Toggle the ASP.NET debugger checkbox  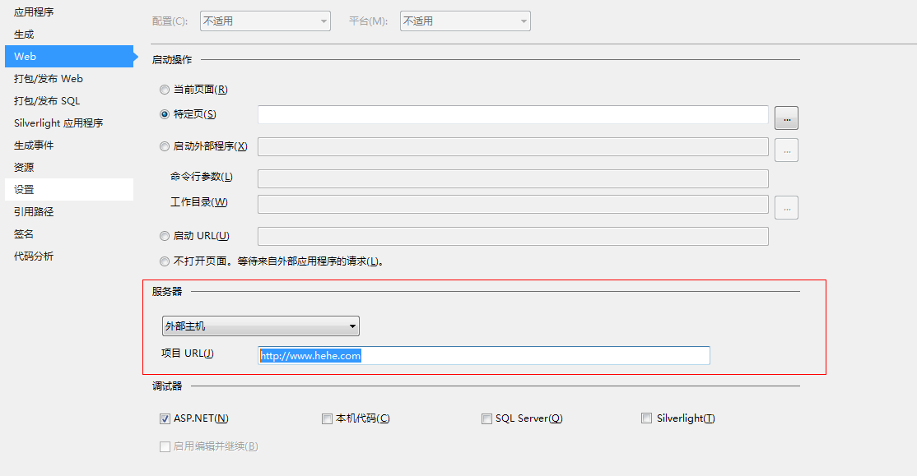point(165,418)
